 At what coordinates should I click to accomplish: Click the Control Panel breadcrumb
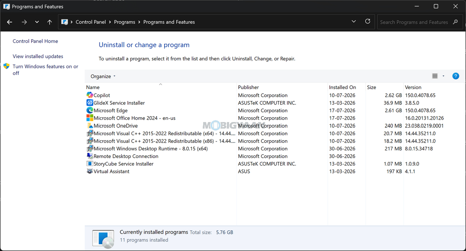pyautogui.click(x=91, y=22)
